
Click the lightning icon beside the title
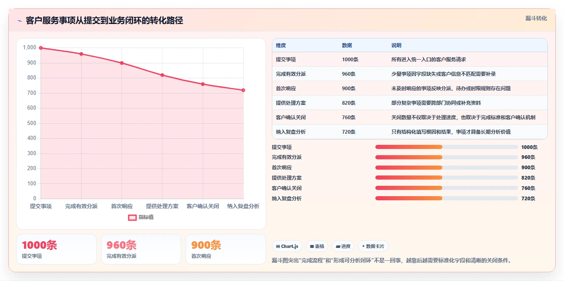pos(19,21)
